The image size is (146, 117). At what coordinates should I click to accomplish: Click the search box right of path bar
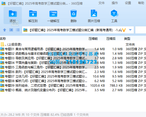141,30
